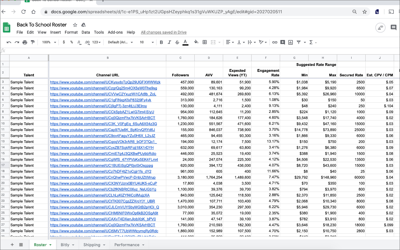Star the Back To School Roster document
The image size is (400, 250).
coord(75,25)
